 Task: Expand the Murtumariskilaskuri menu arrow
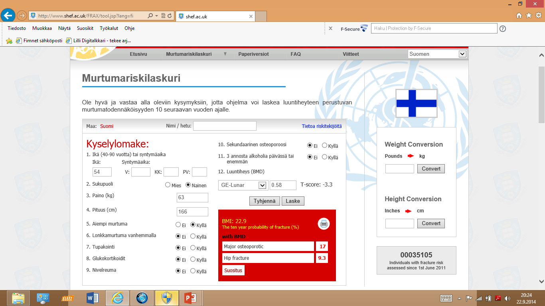pyautogui.click(x=225, y=54)
